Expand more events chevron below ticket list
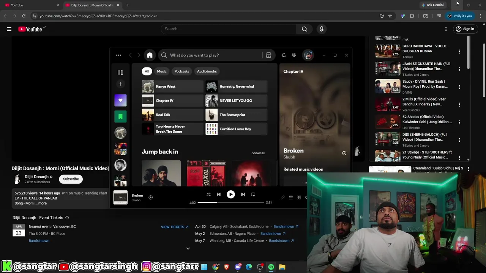Screen dimensions: 486x273 pos(188,249)
